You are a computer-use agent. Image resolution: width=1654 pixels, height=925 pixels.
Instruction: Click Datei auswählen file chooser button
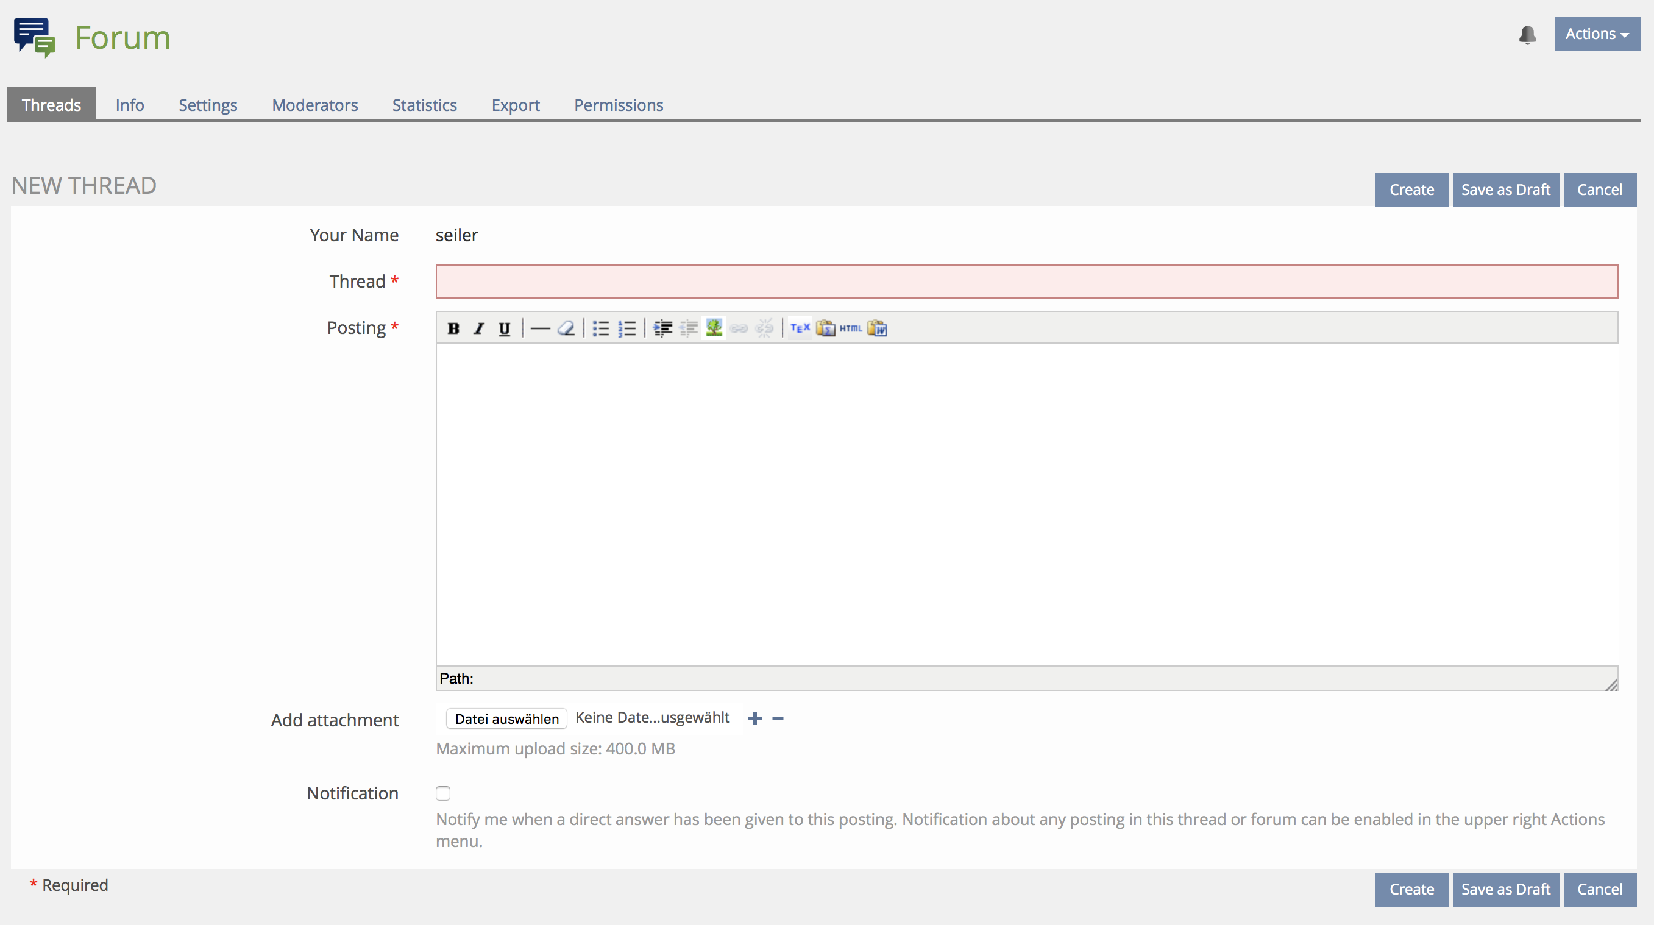[x=506, y=719]
